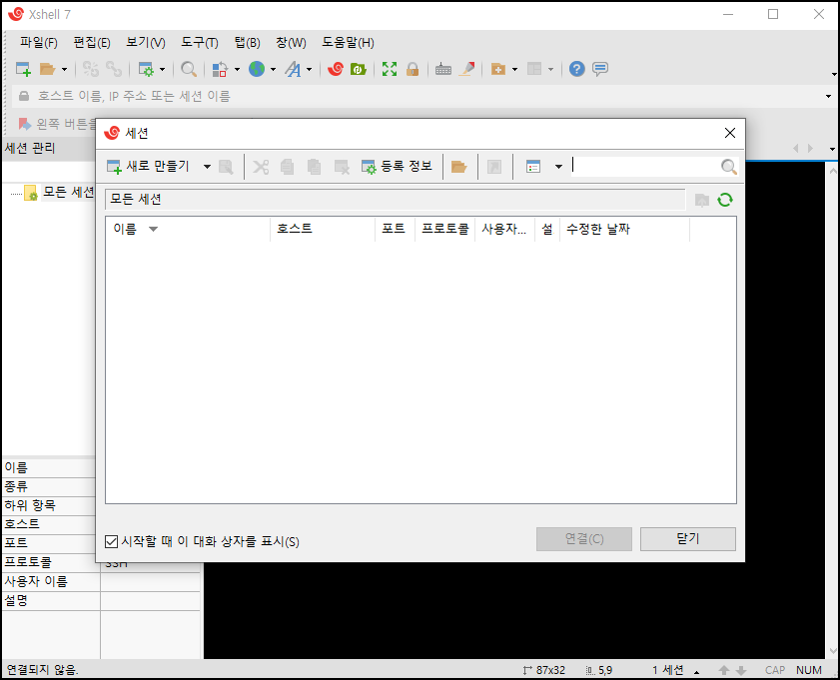
Task: Expand the properties dropdown arrow in main toolbar
Action: pyautogui.click(x=163, y=69)
